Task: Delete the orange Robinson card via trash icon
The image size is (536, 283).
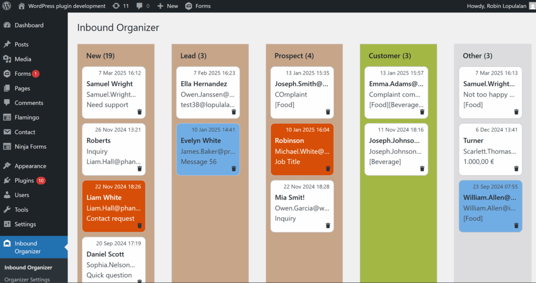Action: (328, 169)
